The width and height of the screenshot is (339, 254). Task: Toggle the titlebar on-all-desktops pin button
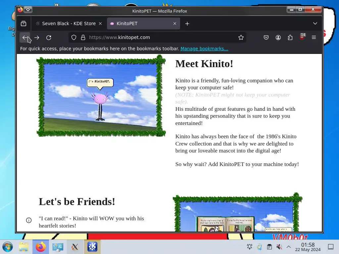[x=28, y=10]
